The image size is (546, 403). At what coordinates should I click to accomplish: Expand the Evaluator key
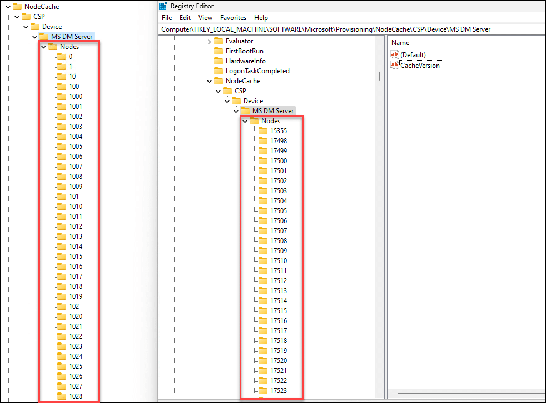(x=209, y=42)
